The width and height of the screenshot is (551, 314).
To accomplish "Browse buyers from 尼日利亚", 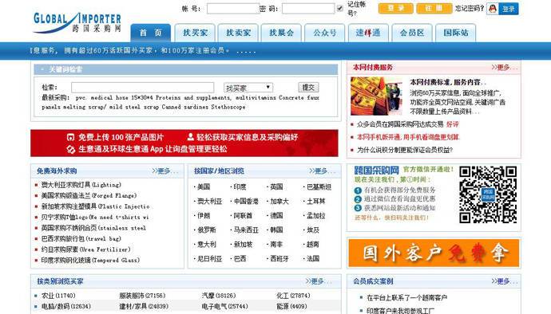I will tap(209, 259).
